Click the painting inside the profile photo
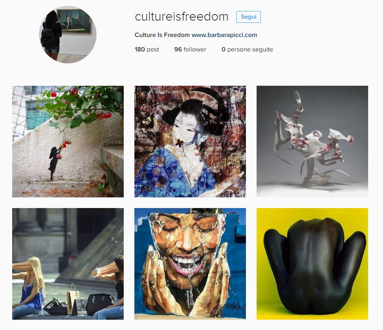 point(74,21)
